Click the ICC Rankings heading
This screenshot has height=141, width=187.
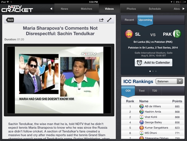138,81
